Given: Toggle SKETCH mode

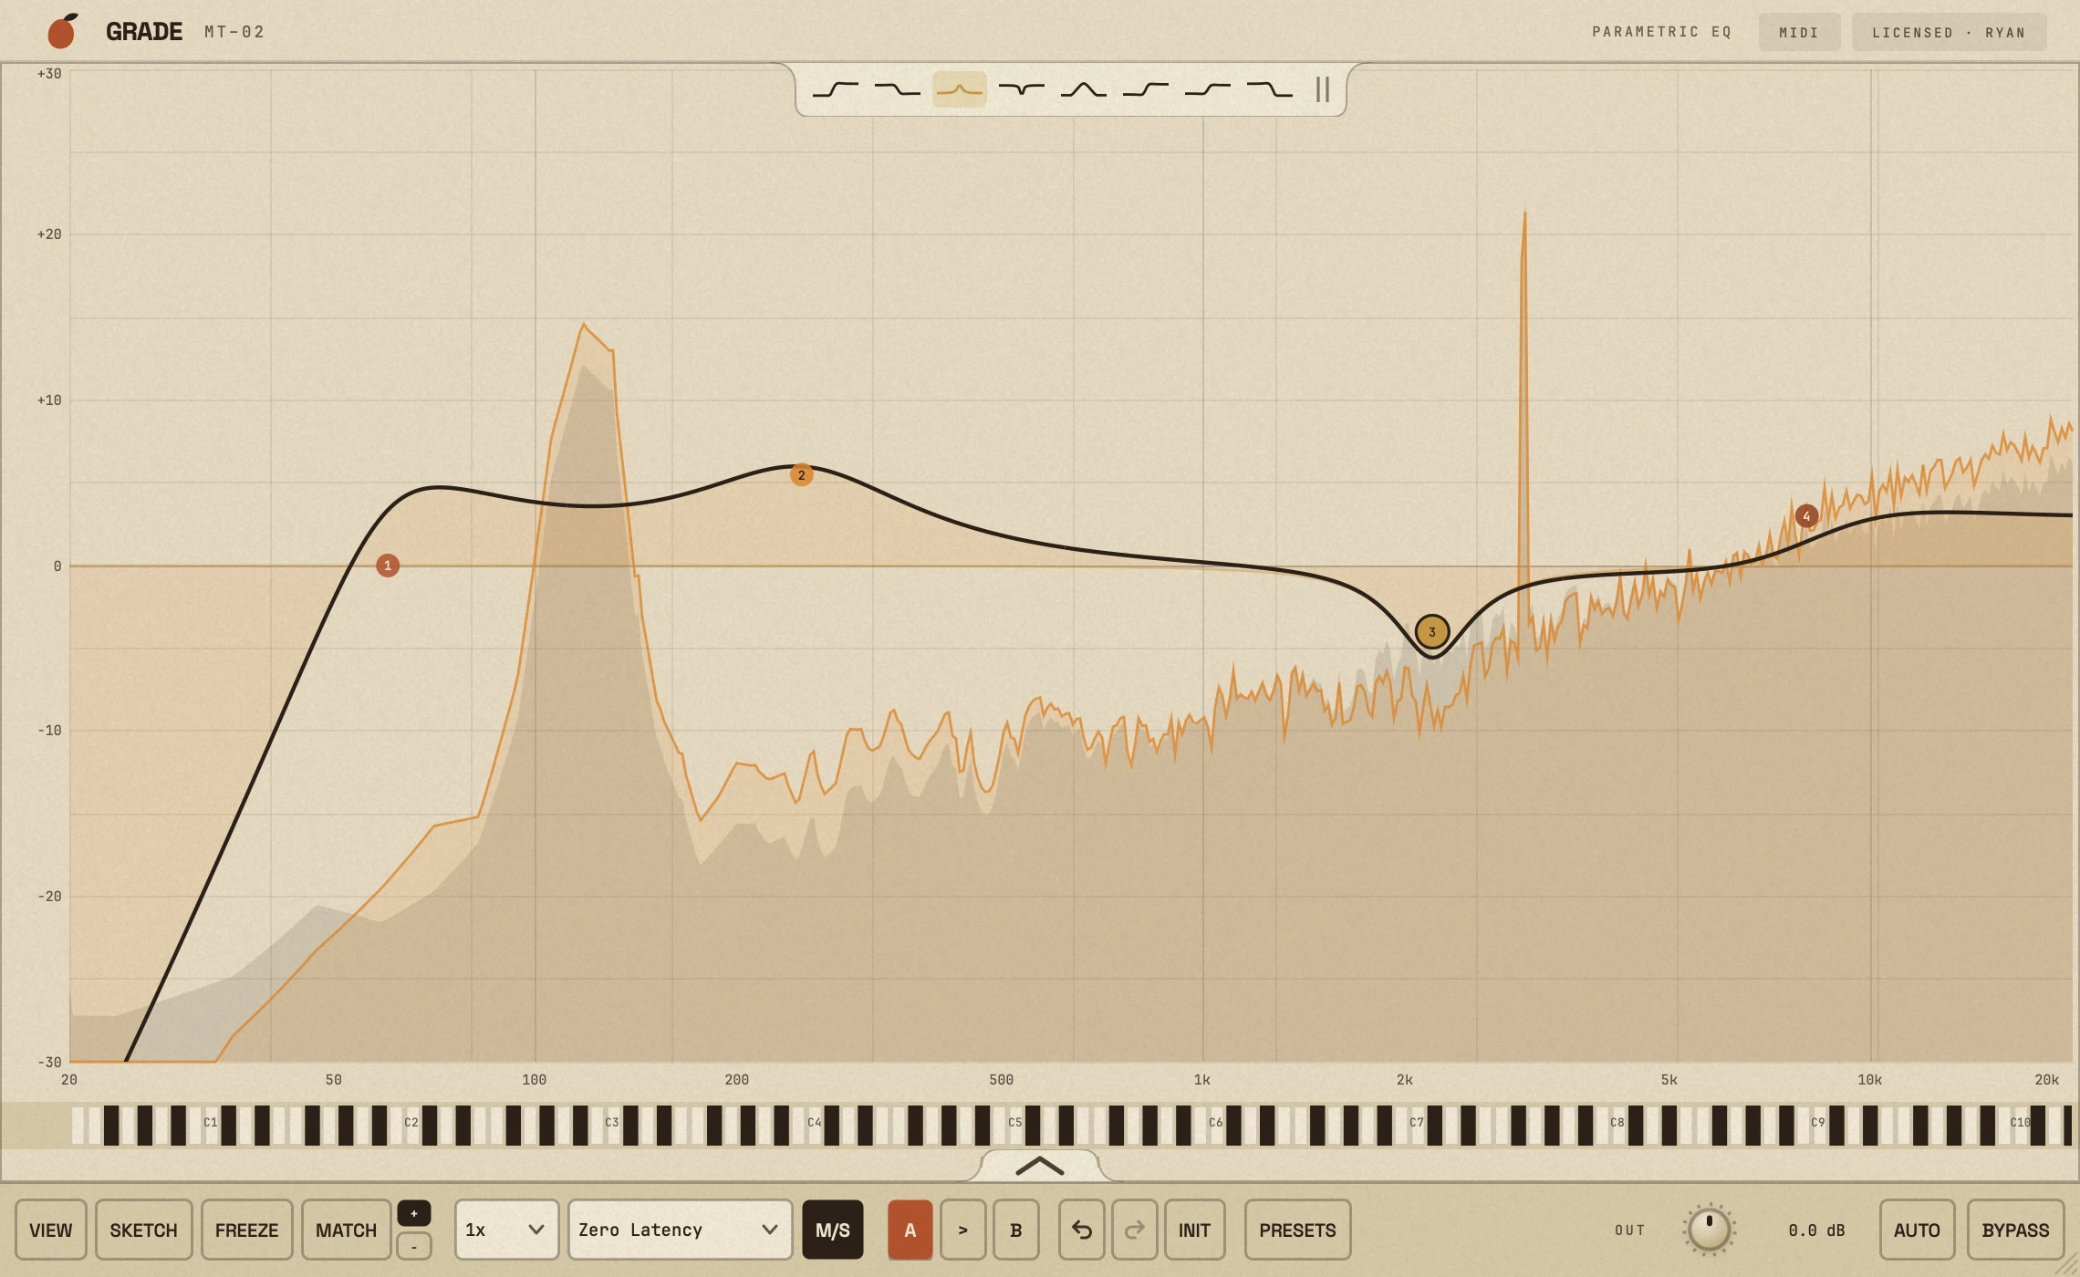Looking at the screenshot, I should coord(144,1230).
